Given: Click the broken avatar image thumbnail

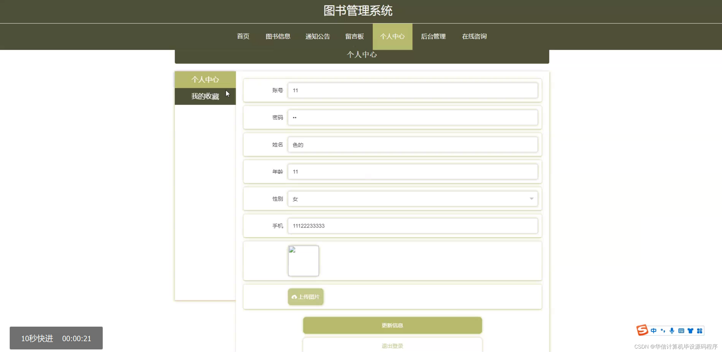Looking at the screenshot, I should tap(303, 261).
